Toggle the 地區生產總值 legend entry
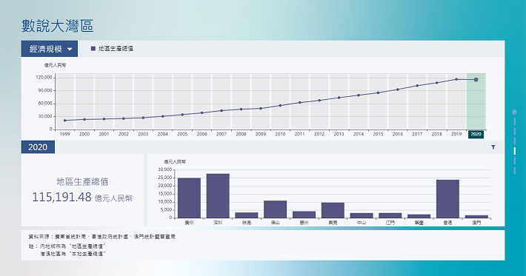This screenshot has height=276, width=526. [113, 49]
